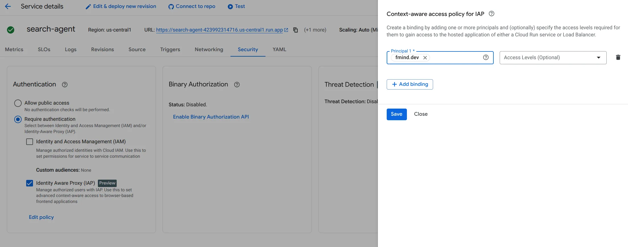Check the Identity and Access Management (IAM) checkbox
Image resolution: width=628 pixels, height=247 pixels.
30,142
